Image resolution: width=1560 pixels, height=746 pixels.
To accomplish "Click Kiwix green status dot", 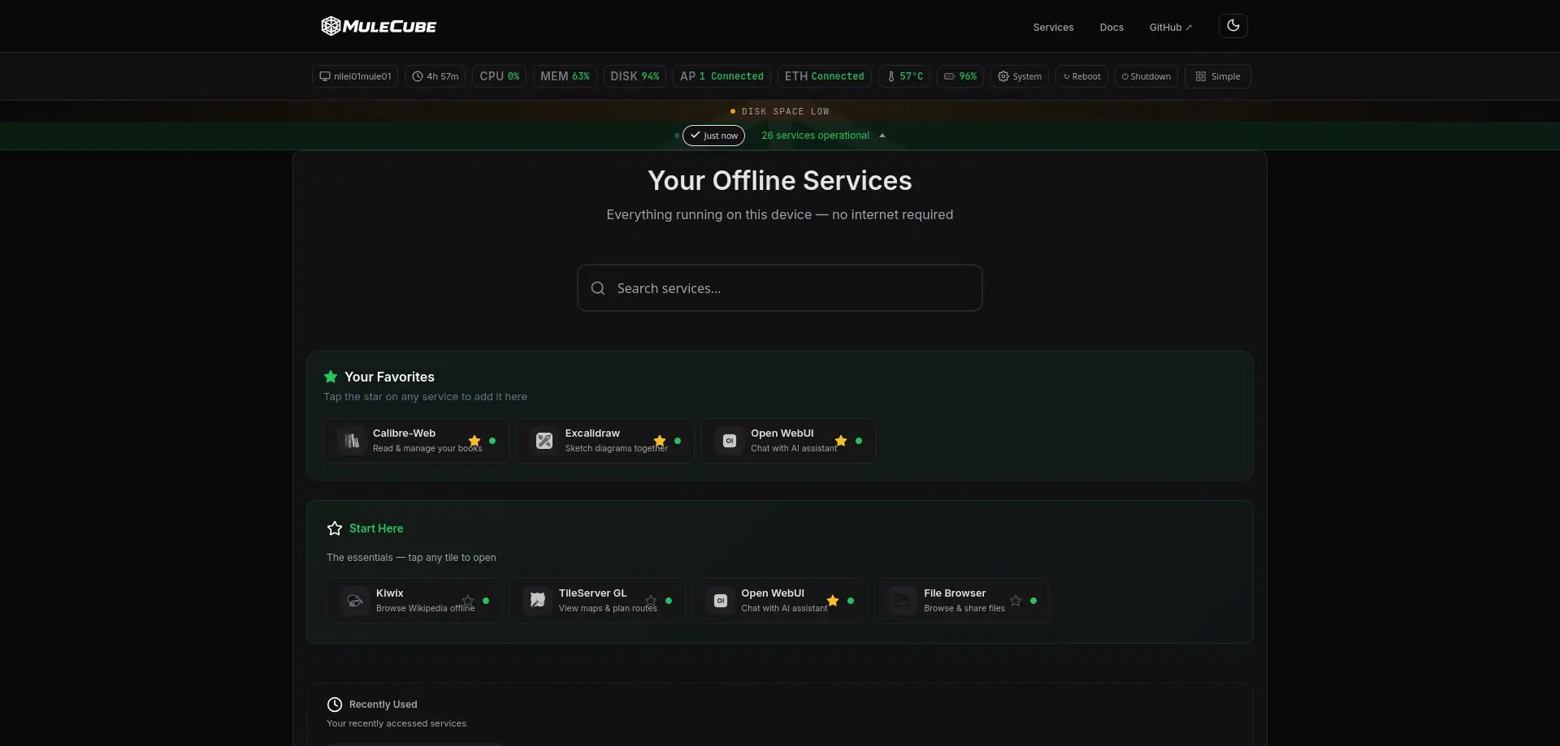I will click(486, 601).
